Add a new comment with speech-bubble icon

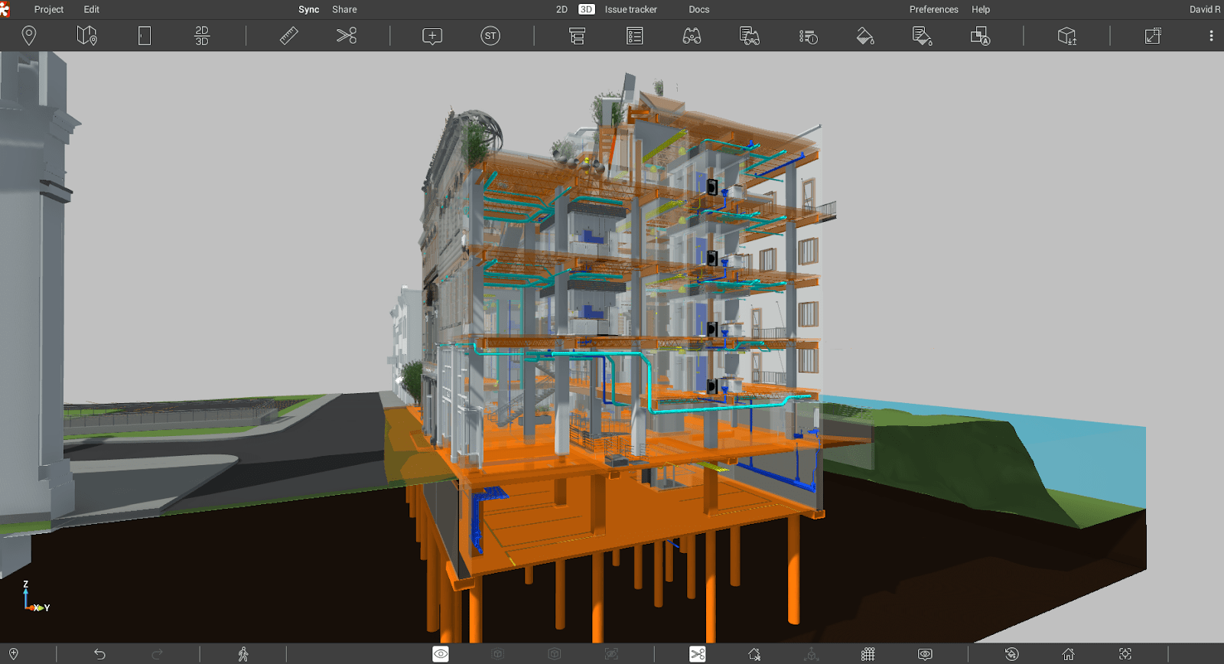[x=432, y=36]
